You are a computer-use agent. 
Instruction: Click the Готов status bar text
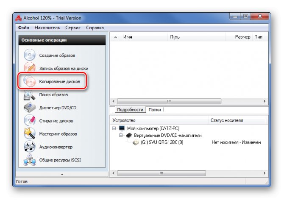22,181
